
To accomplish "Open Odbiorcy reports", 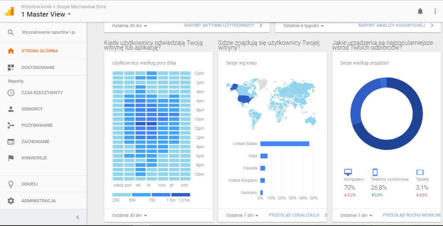I will (43, 109).
